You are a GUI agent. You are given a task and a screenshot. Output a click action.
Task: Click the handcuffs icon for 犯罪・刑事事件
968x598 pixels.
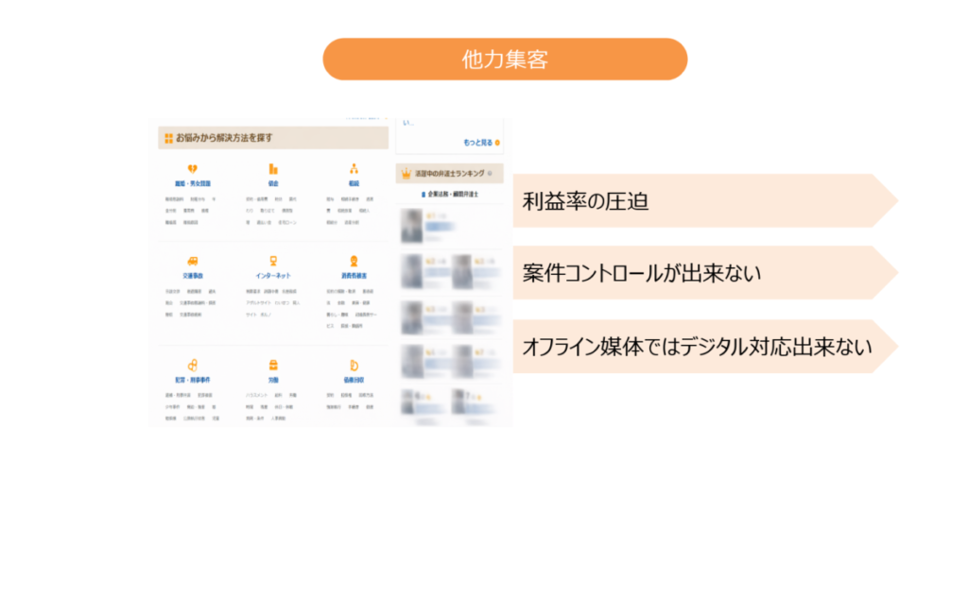[193, 365]
